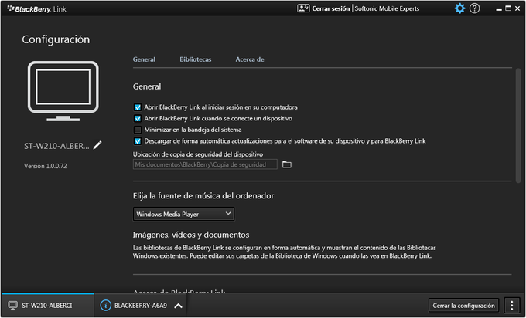Open the three-dot more options menu
Image resolution: width=526 pixels, height=318 pixels.
click(511, 306)
